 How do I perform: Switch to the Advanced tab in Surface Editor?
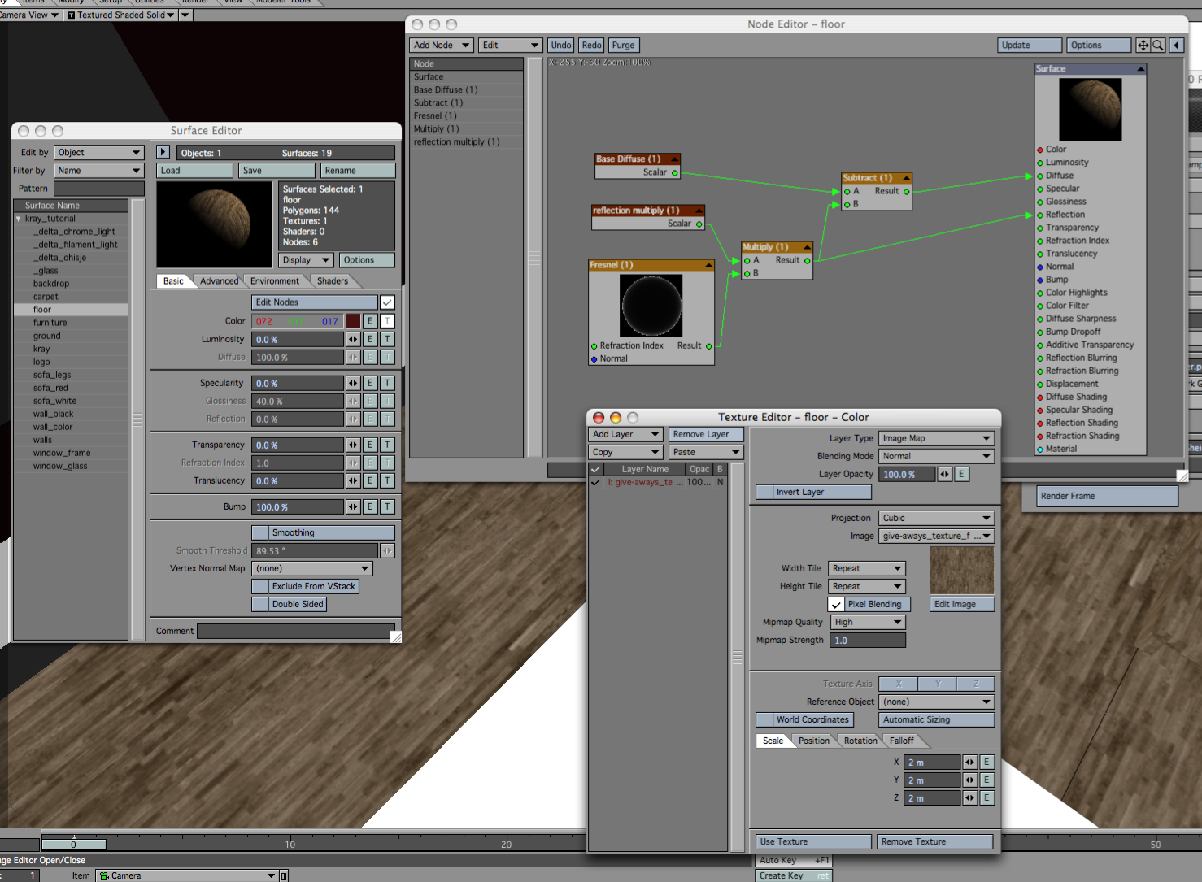click(219, 281)
